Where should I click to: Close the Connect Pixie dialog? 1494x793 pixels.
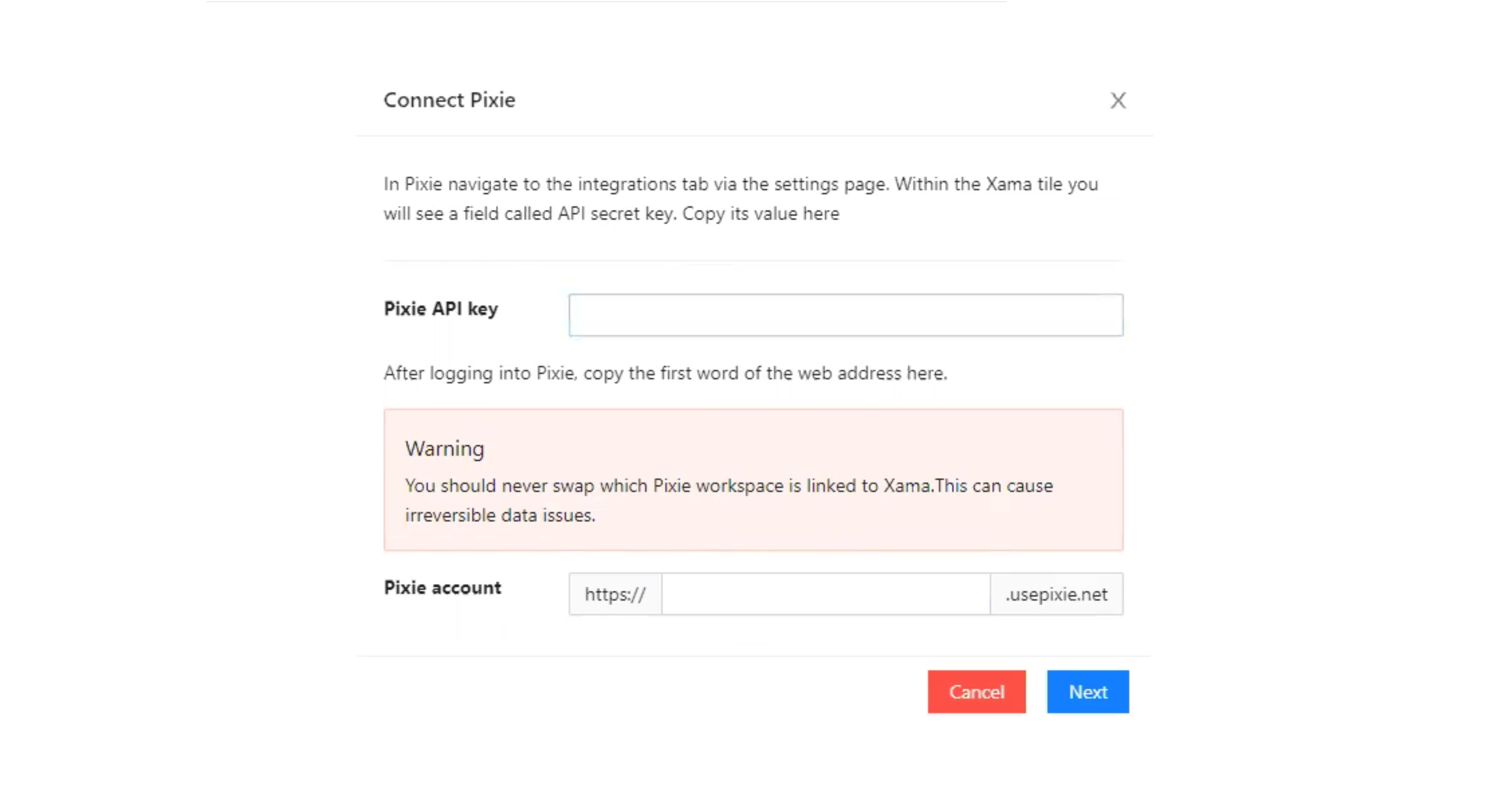(1117, 101)
